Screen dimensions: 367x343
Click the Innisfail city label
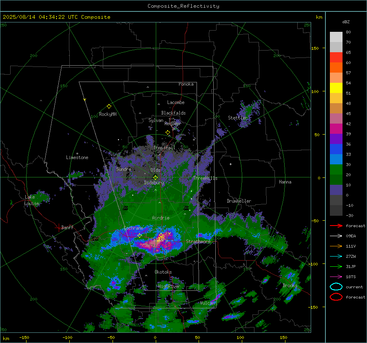164,148
